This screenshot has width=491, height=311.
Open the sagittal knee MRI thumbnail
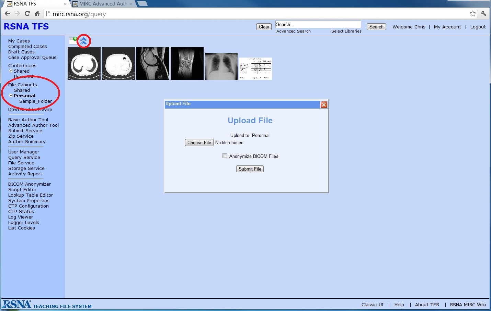pos(153,63)
